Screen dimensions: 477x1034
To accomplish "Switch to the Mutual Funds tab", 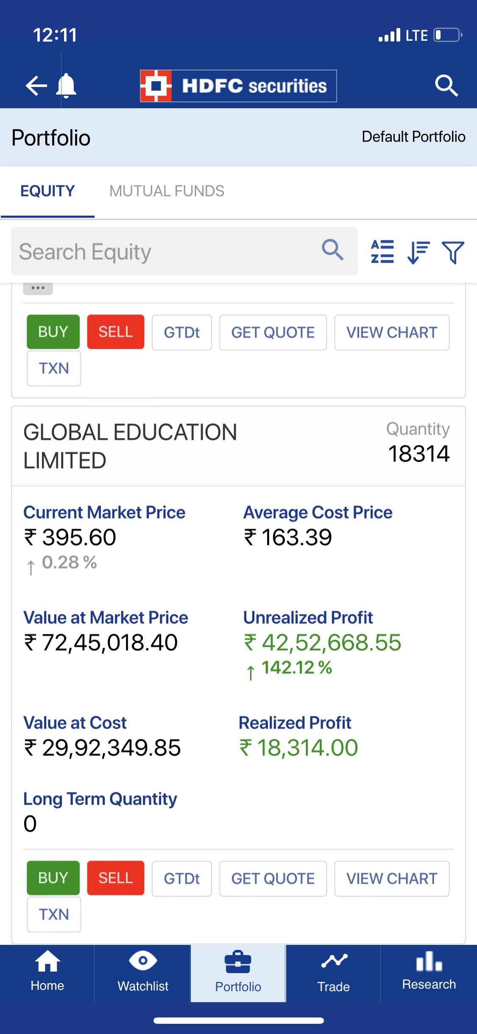I will 167,191.
